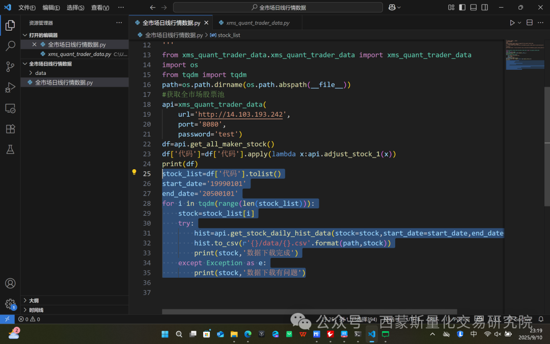Split the editor with the split icon
This screenshot has height=344, width=550.
coord(530,22)
